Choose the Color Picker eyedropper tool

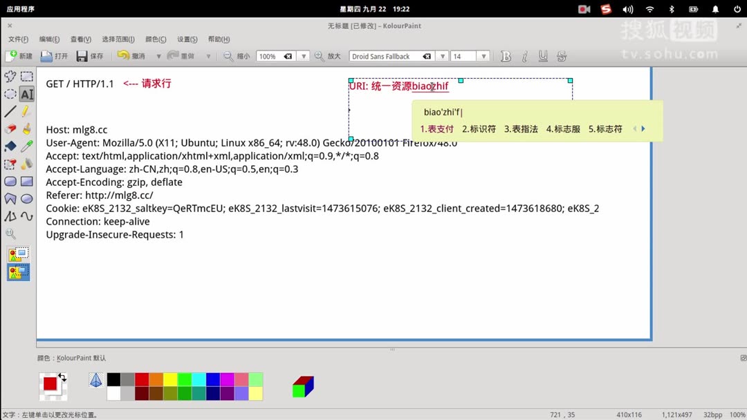pos(26,147)
